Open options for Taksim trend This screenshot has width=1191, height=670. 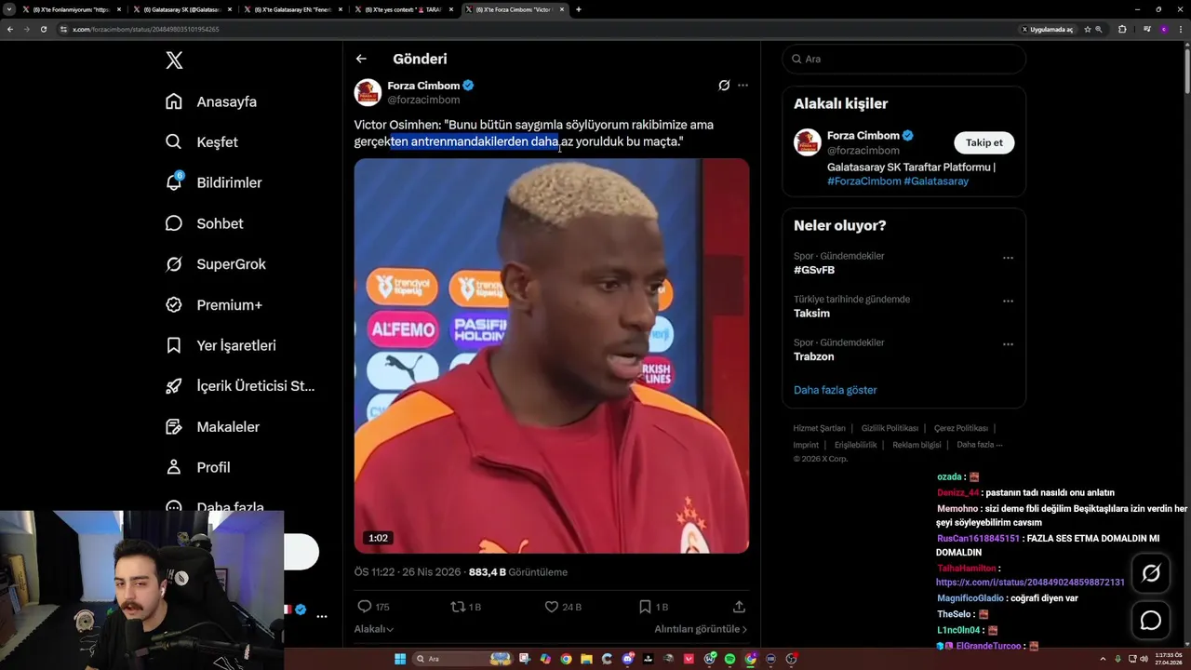[1008, 301]
